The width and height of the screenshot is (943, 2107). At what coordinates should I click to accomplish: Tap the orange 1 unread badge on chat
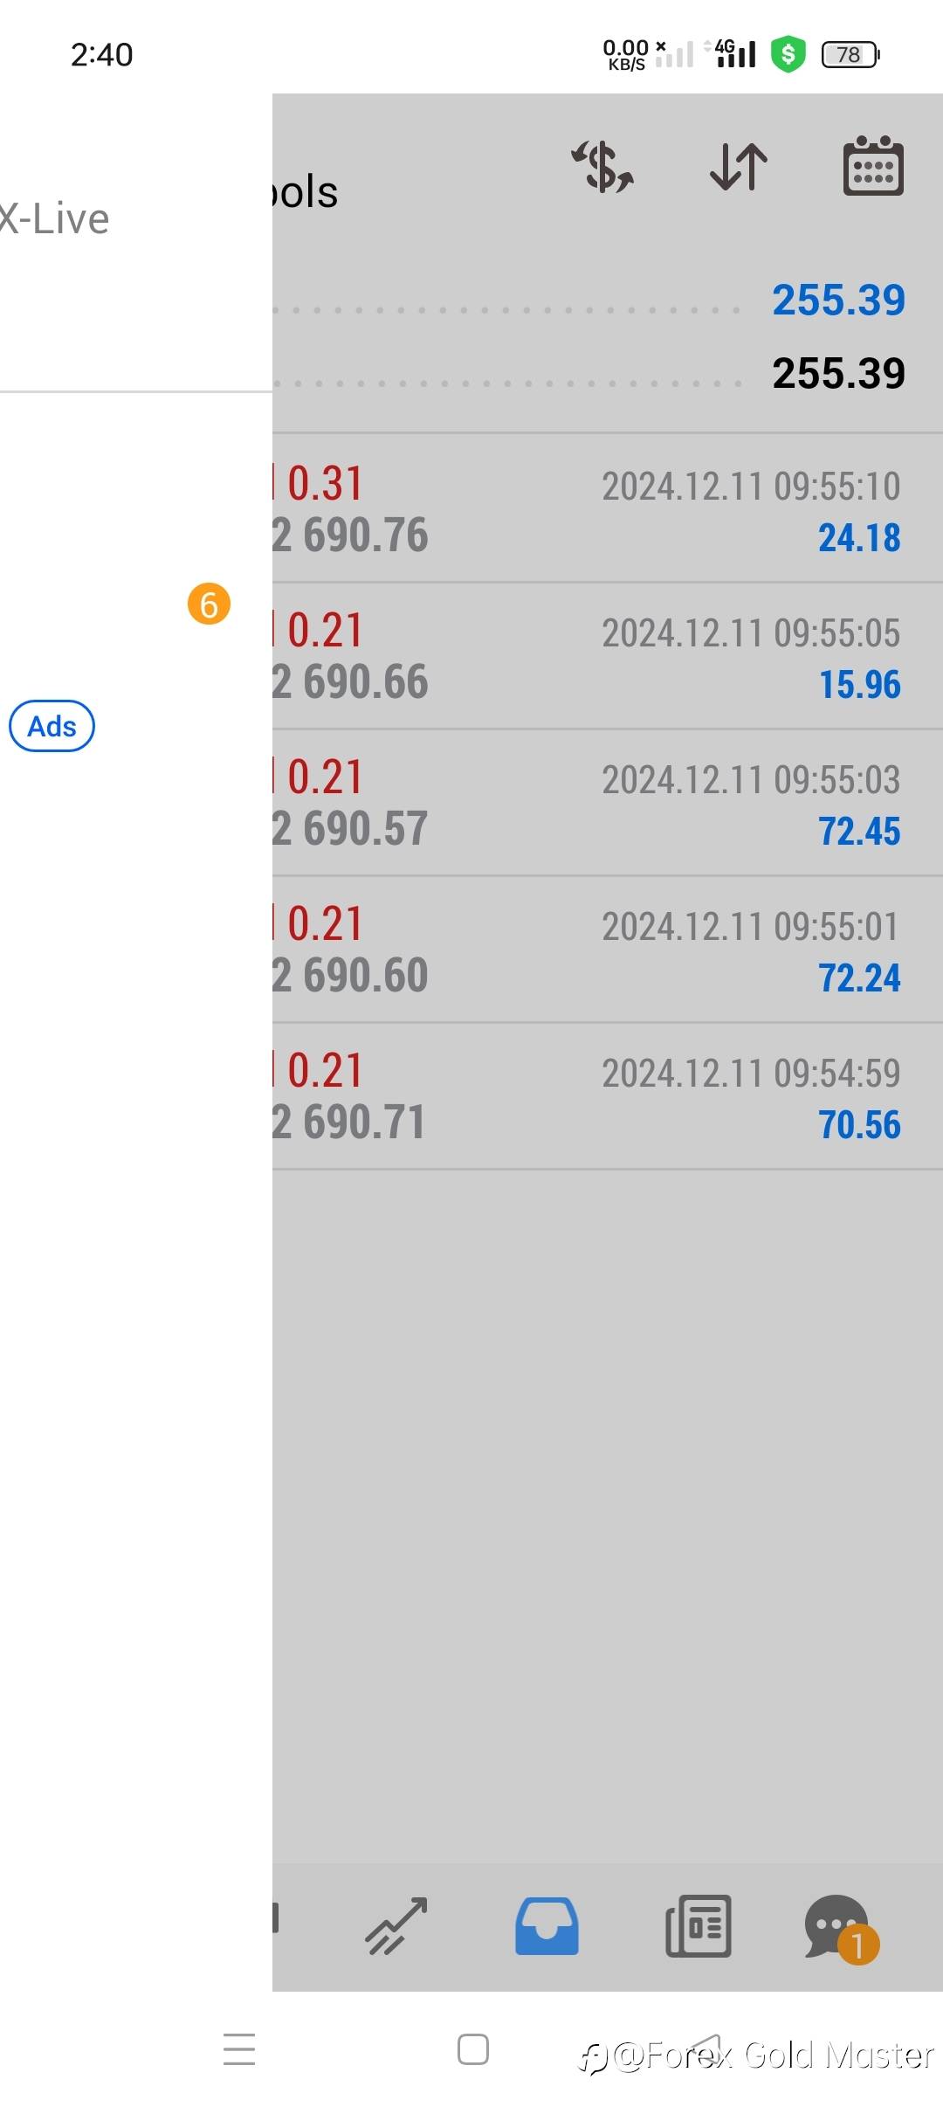point(858,1945)
